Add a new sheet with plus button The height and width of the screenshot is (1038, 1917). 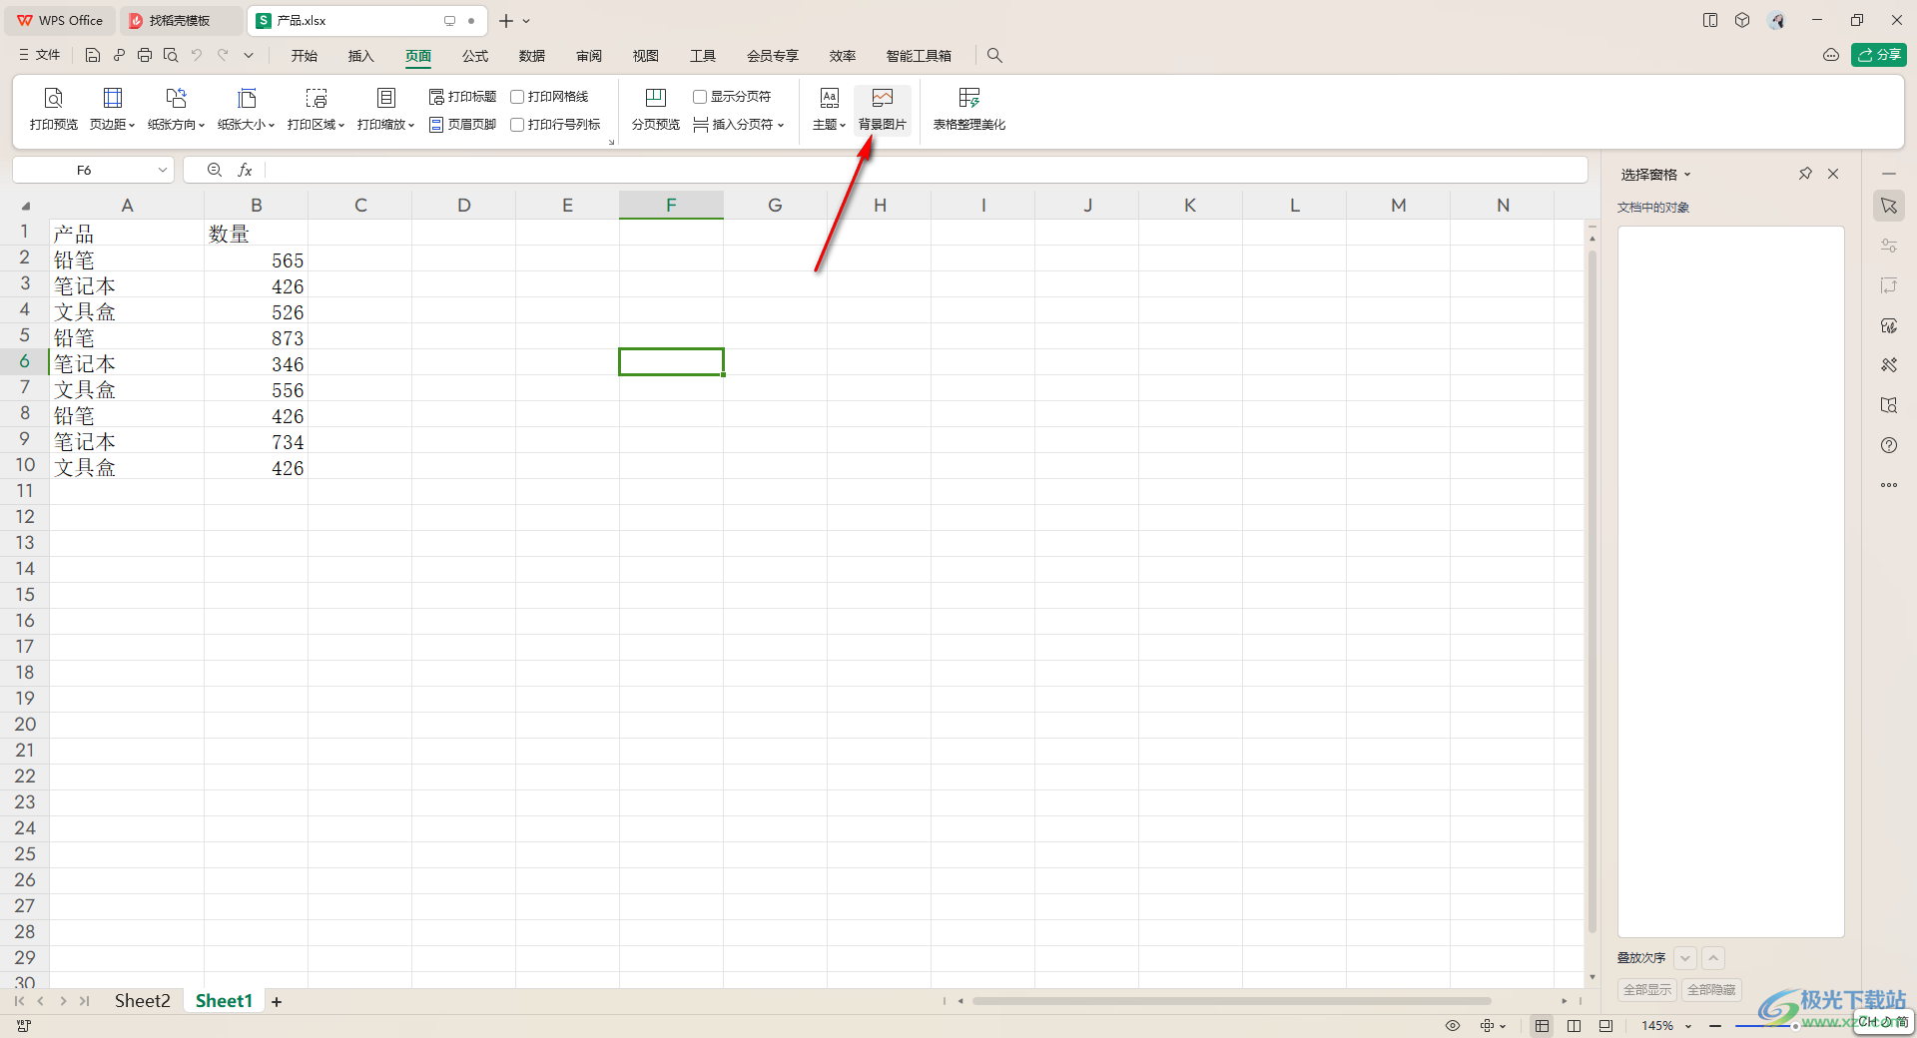(x=277, y=1002)
